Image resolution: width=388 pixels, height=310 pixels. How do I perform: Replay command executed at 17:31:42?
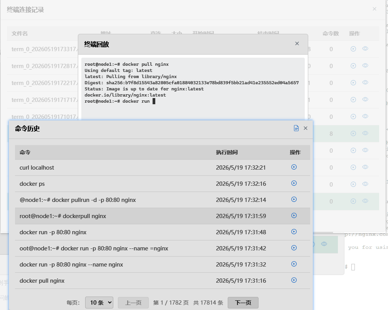pos(294,248)
